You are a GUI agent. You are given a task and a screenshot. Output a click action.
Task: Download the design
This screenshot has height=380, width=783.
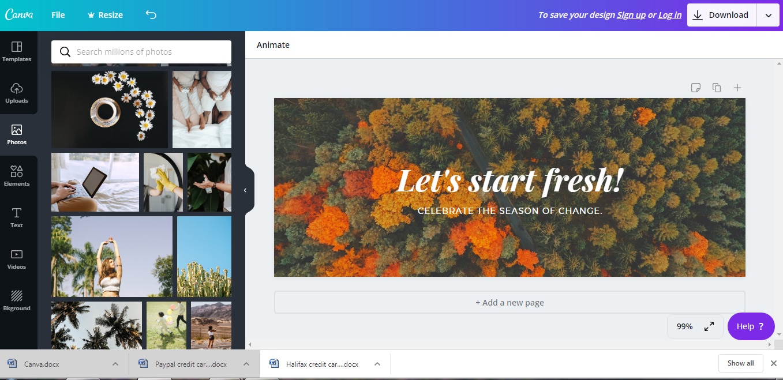(721, 15)
